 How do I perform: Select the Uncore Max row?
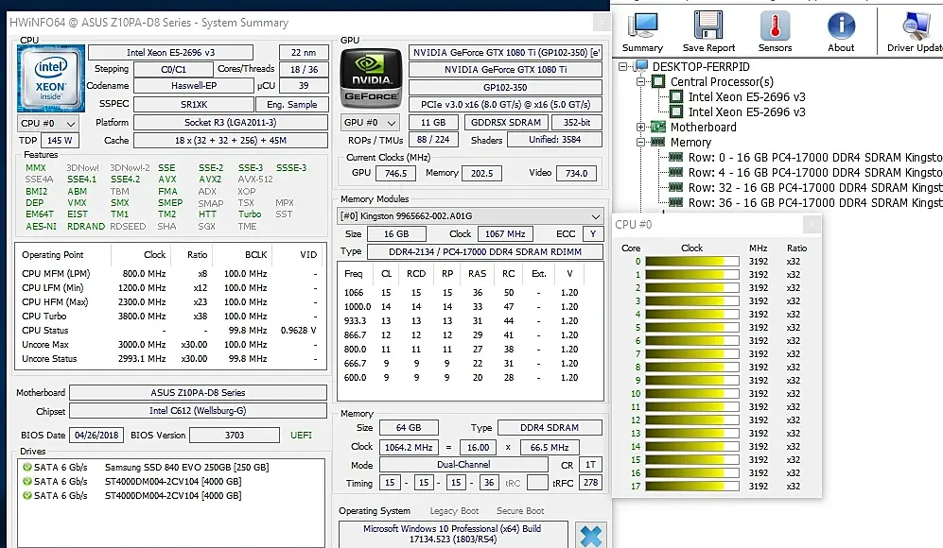click(170, 344)
